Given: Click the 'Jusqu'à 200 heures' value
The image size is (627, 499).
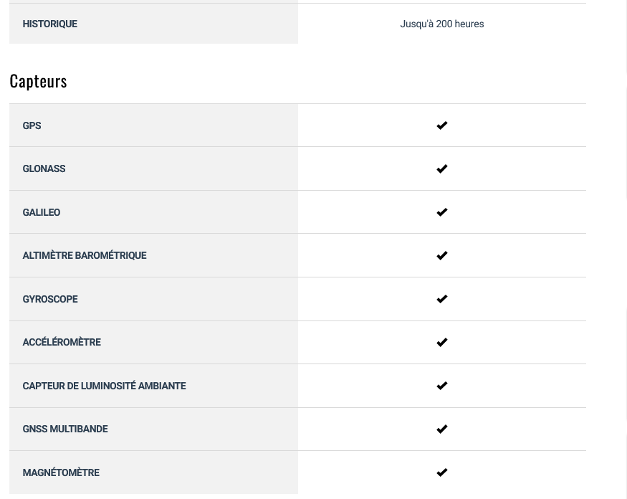Looking at the screenshot, I should (x=441, y=24).
